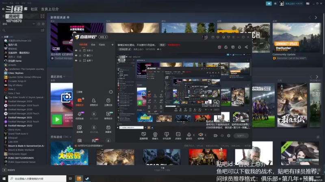The height and width of the screenshot is (182, 325).
Task: Open the layout icon next to bell
Action: (233, 47)
